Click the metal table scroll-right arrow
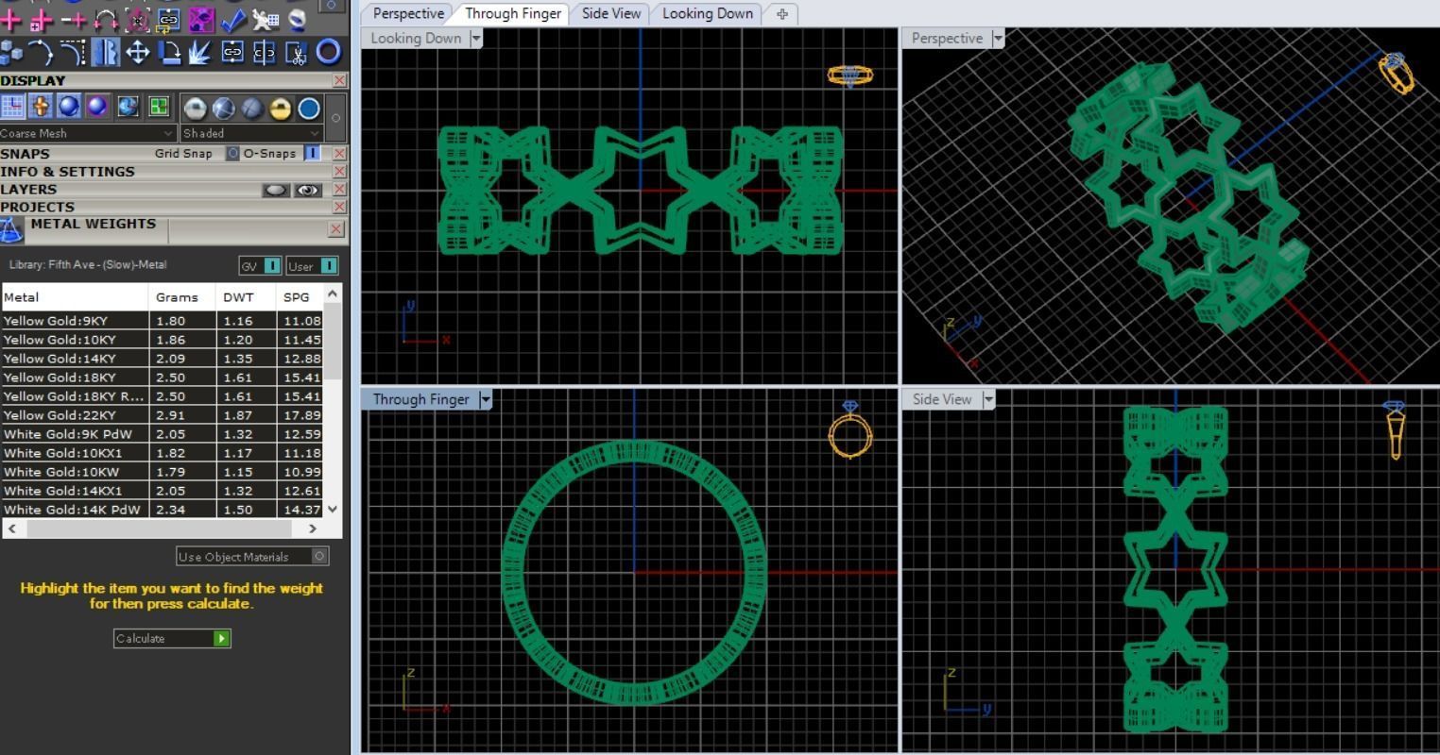The image size is (1440, 755). [x=313, y=528]
